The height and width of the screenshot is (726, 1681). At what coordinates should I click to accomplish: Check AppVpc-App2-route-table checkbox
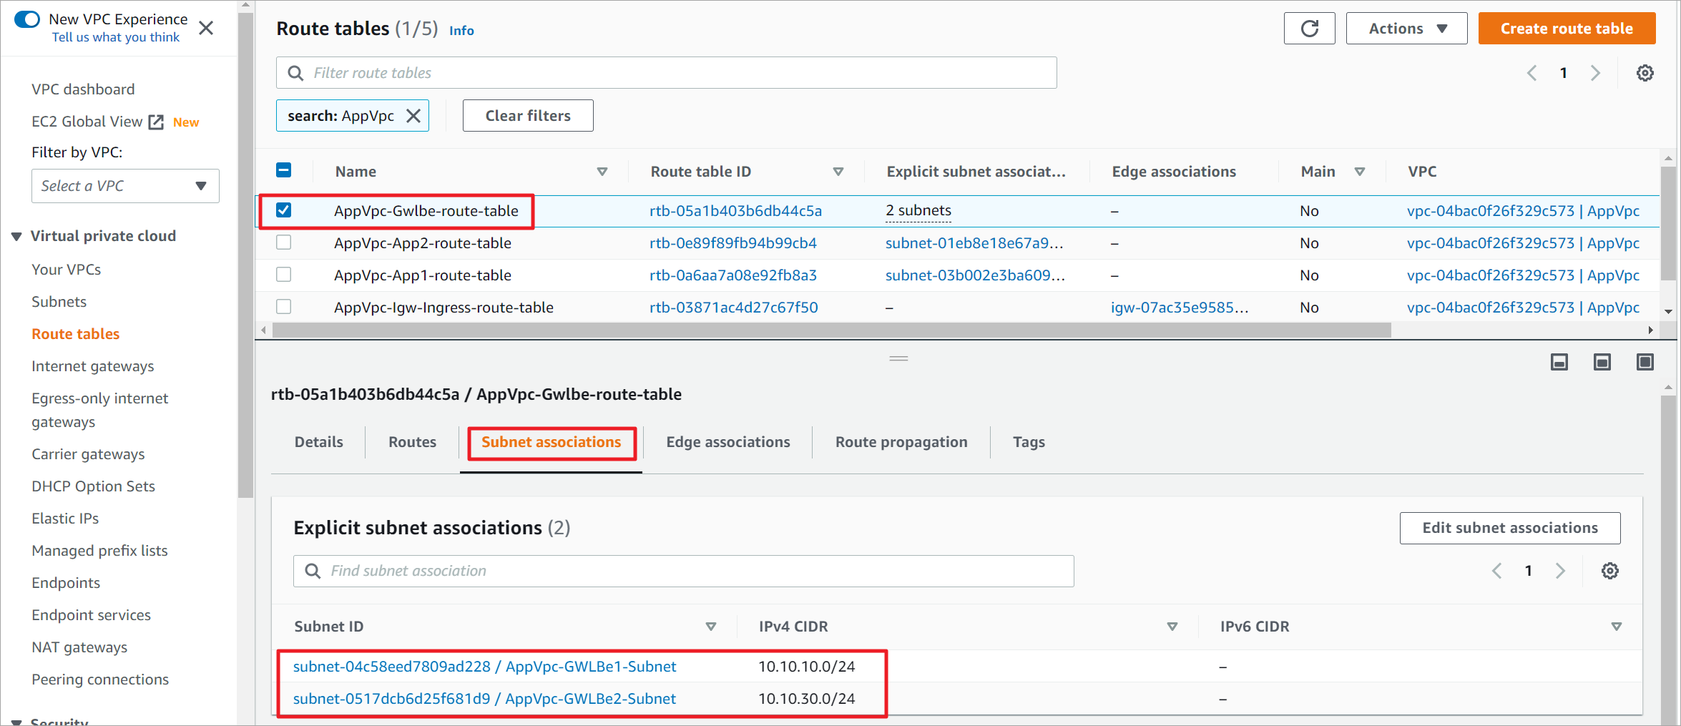click(283, 242)
